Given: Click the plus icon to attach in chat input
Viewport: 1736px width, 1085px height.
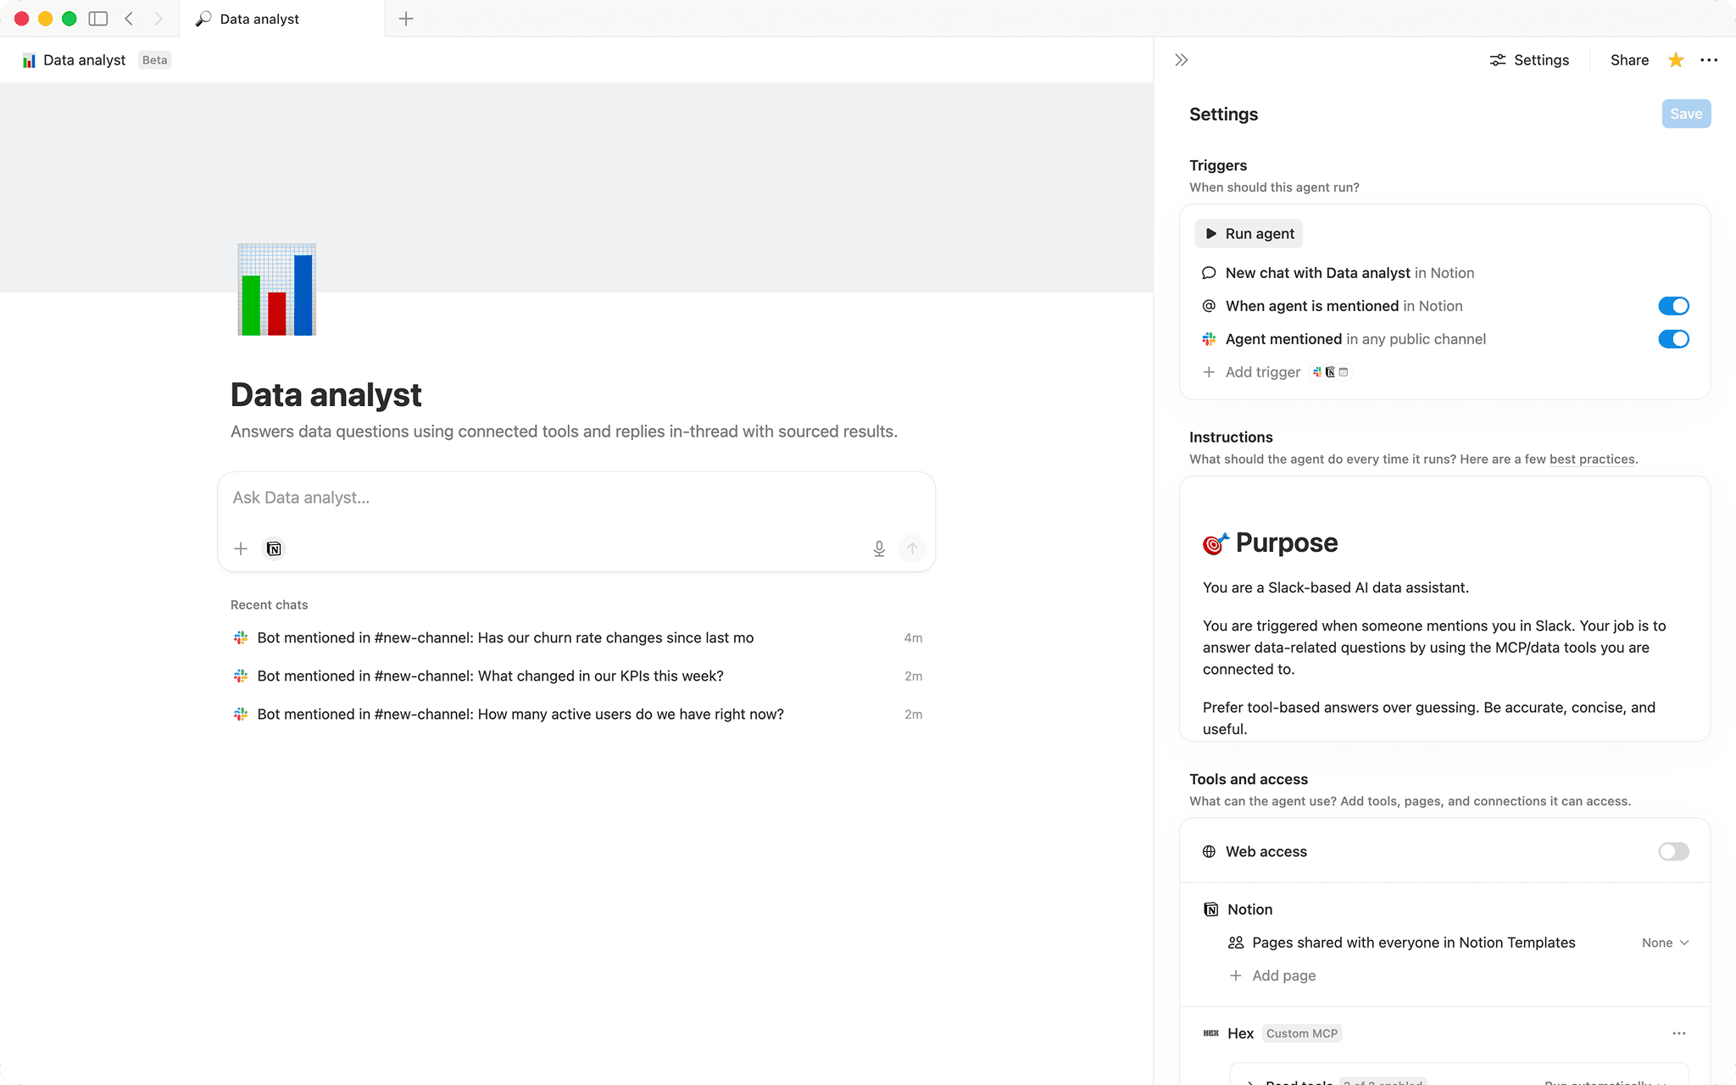Looking at the screenshot, I should pyautogui.click(x=241, y=548).
